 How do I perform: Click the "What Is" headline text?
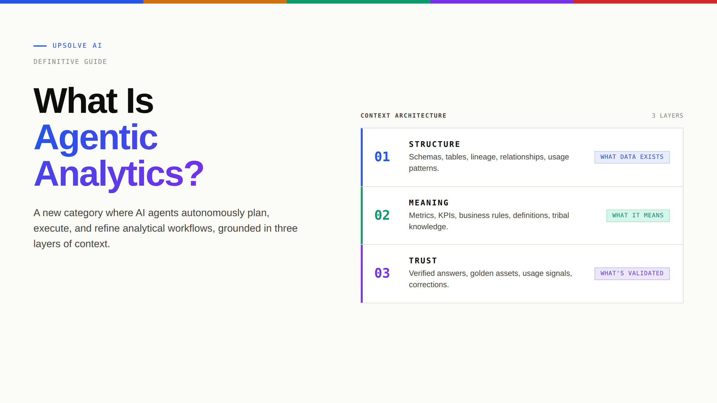pos(94,101)
